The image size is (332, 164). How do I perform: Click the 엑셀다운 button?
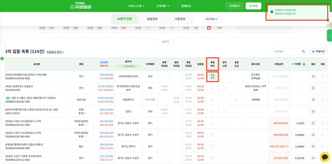(318, 51)
